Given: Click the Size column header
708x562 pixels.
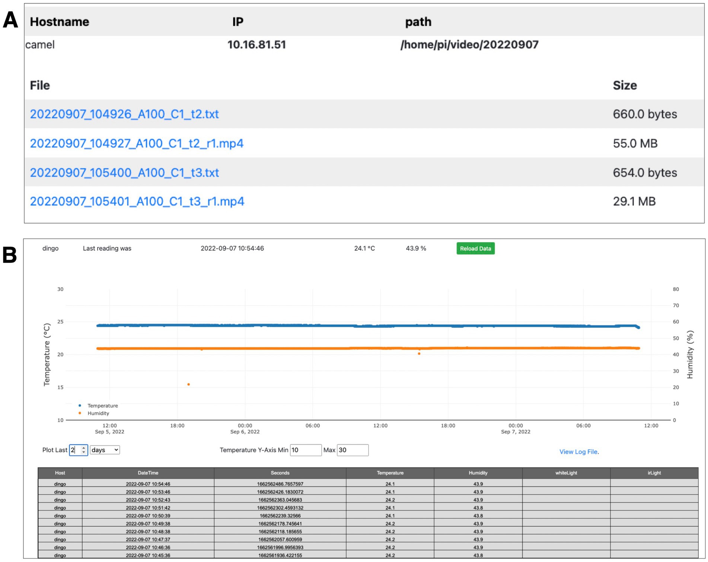Looking at the screenshot, I should click(x=625, y=85).
